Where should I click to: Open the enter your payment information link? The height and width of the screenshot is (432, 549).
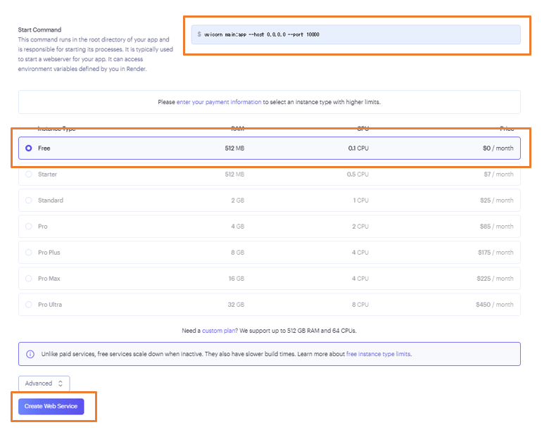219,102
